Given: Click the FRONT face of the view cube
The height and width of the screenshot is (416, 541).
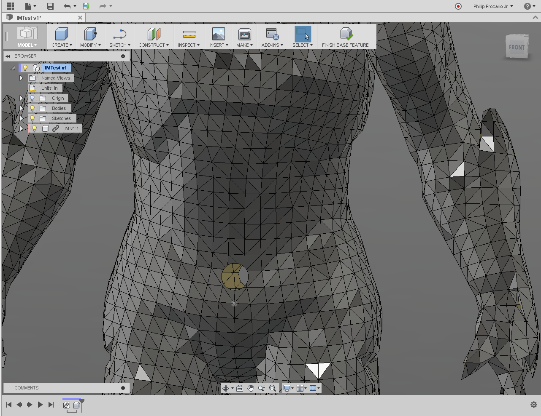Looking at the screenshot, I should pyautogui.click(x=517, y=47).
